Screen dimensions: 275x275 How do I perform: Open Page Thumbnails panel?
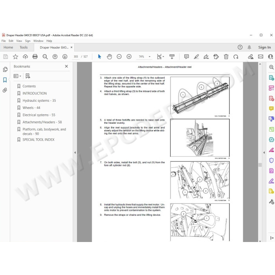point(5,70)
